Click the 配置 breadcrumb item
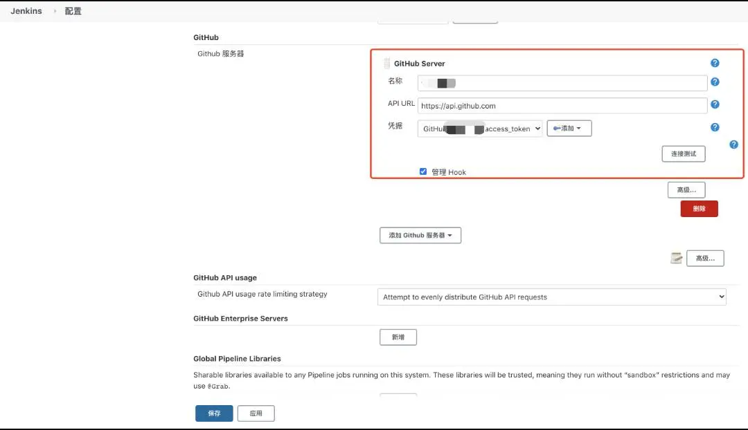This screenshot has height=430, width=748. click(x=73, y=11)
